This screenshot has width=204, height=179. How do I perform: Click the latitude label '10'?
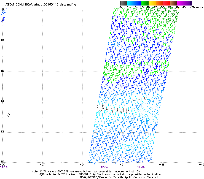click(x=2, y=162)
